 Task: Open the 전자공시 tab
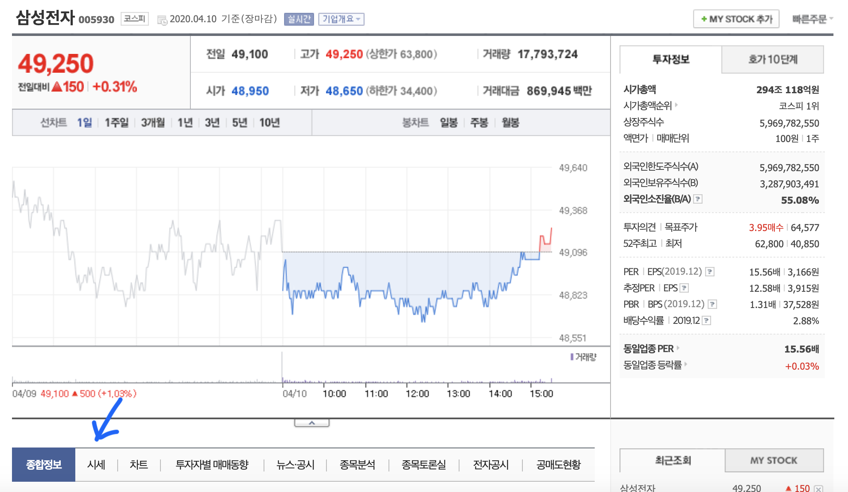click(x=491, y=465)
